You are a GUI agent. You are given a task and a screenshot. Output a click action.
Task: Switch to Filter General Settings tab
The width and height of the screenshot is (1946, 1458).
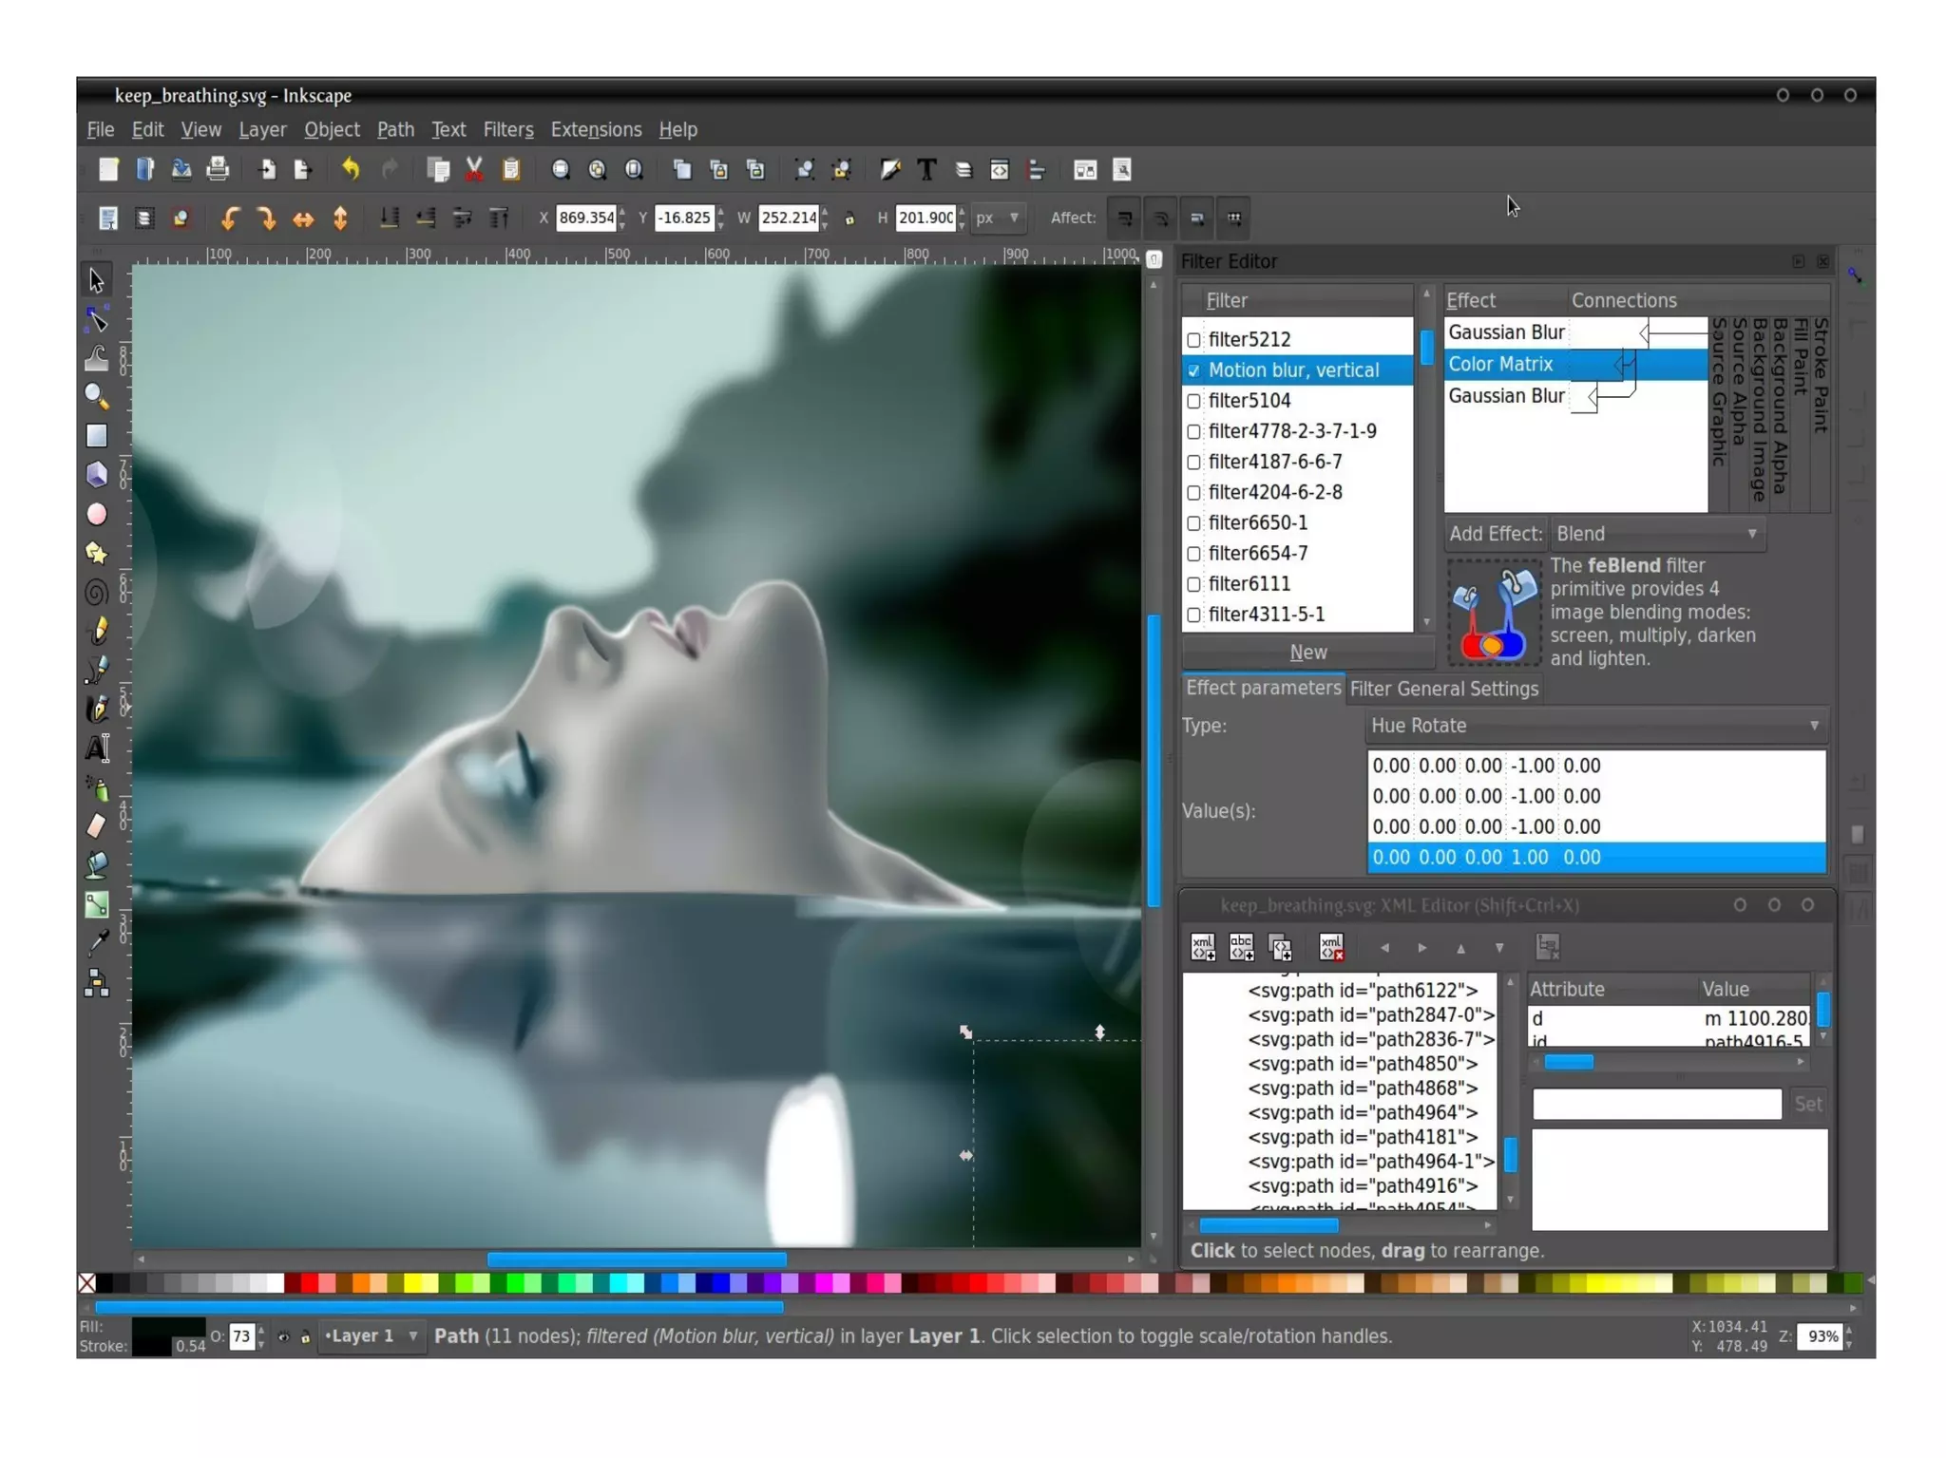[x=1443, y=689]
